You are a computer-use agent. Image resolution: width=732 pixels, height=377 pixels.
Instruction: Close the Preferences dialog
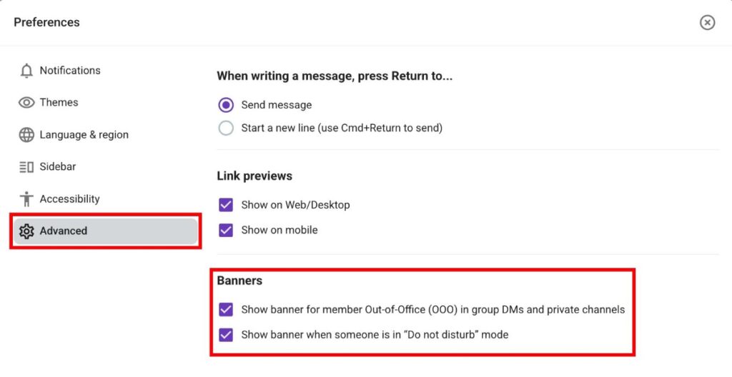[x=707, y=22]
